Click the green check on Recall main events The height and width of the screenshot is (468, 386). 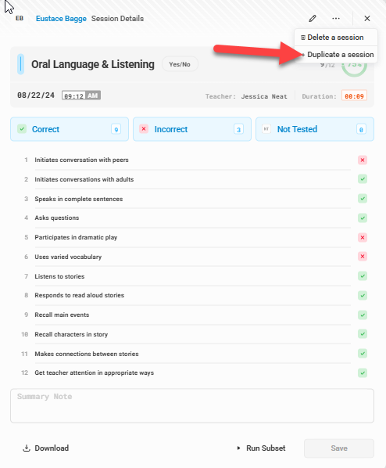(x=363, y=315)
